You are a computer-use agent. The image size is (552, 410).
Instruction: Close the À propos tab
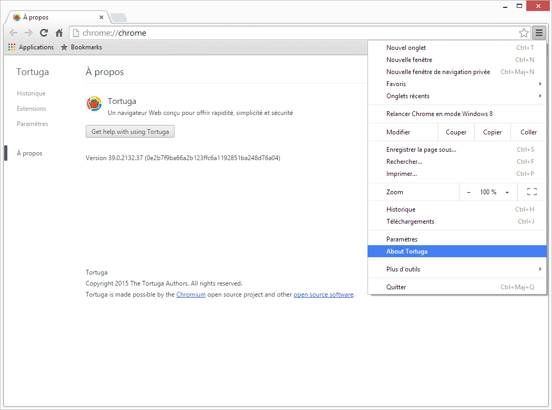101,17
